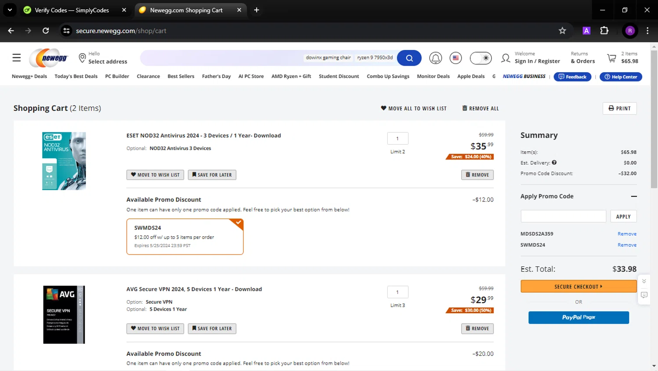
Task: Click the blue search magnifier button
Action: pos(409,58)
